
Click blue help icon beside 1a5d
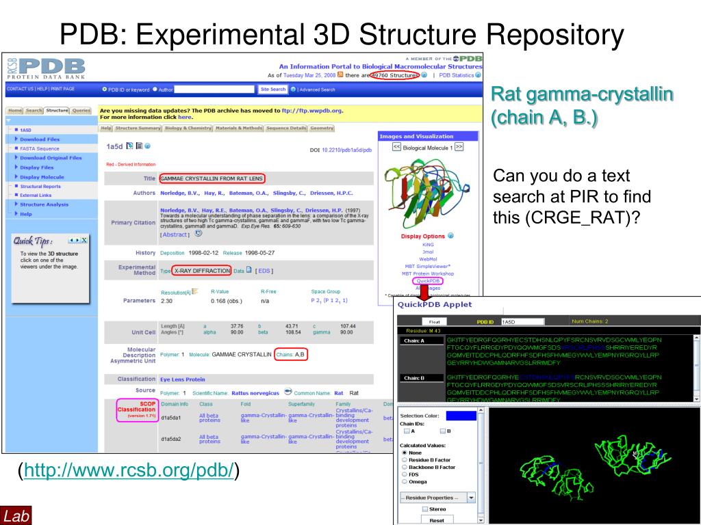pos(148,146)
